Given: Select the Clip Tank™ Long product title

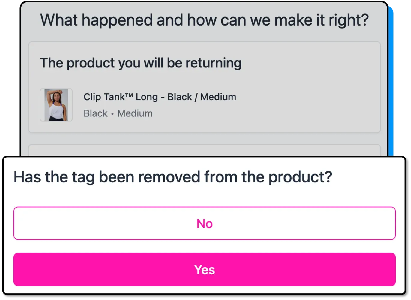Looking at the screenshot, I should pyautogui.click(x=160, y=97).
